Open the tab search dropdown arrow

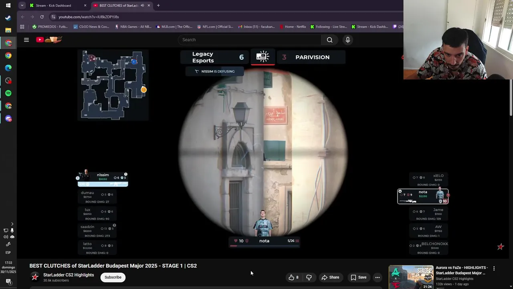click(x=22, y=5)
